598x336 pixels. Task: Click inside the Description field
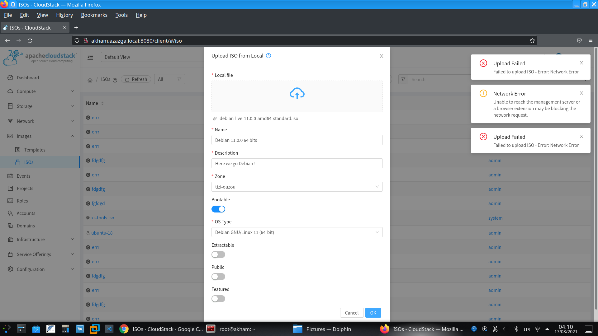(x=297, y=163)
